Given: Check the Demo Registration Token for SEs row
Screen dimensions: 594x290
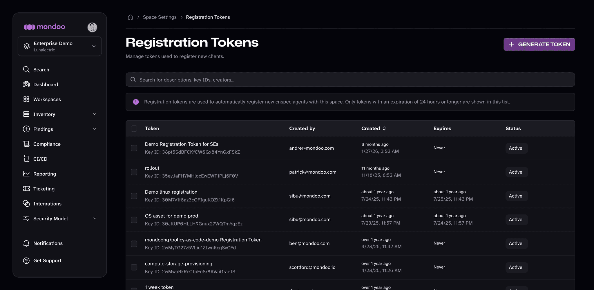Looking at the screenshot, I should (x=134, y=148).
